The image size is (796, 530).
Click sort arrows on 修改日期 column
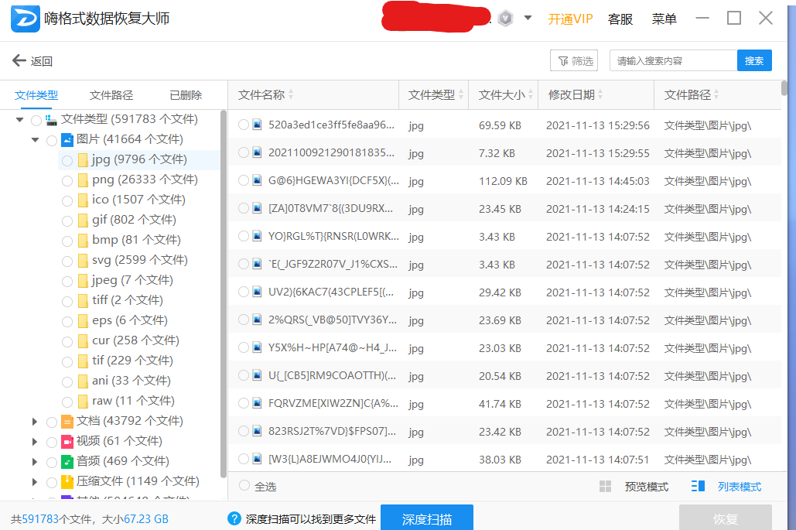click(x=600, y=94)
